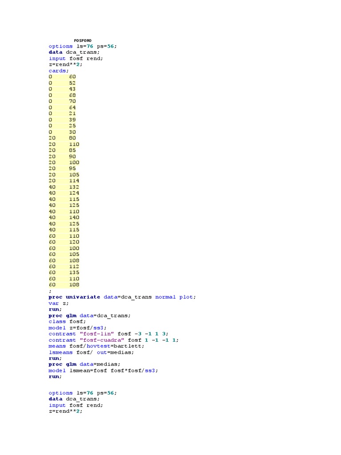
Task: Select data row '20 110'
Action: click(x=64, y=144)
